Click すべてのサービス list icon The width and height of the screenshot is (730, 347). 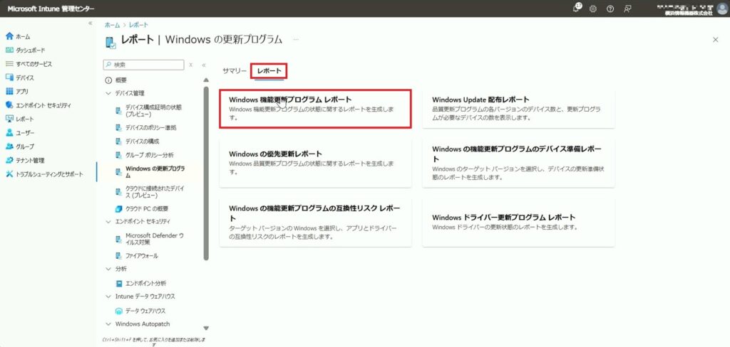9,63
